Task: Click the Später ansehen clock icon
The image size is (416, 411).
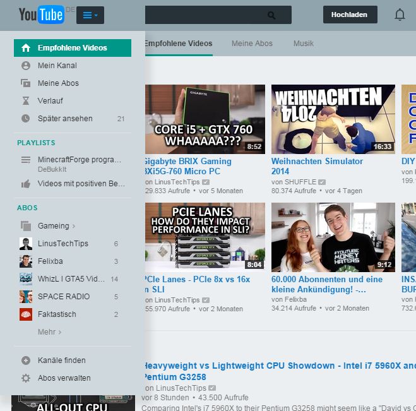Action: point(26,118)
